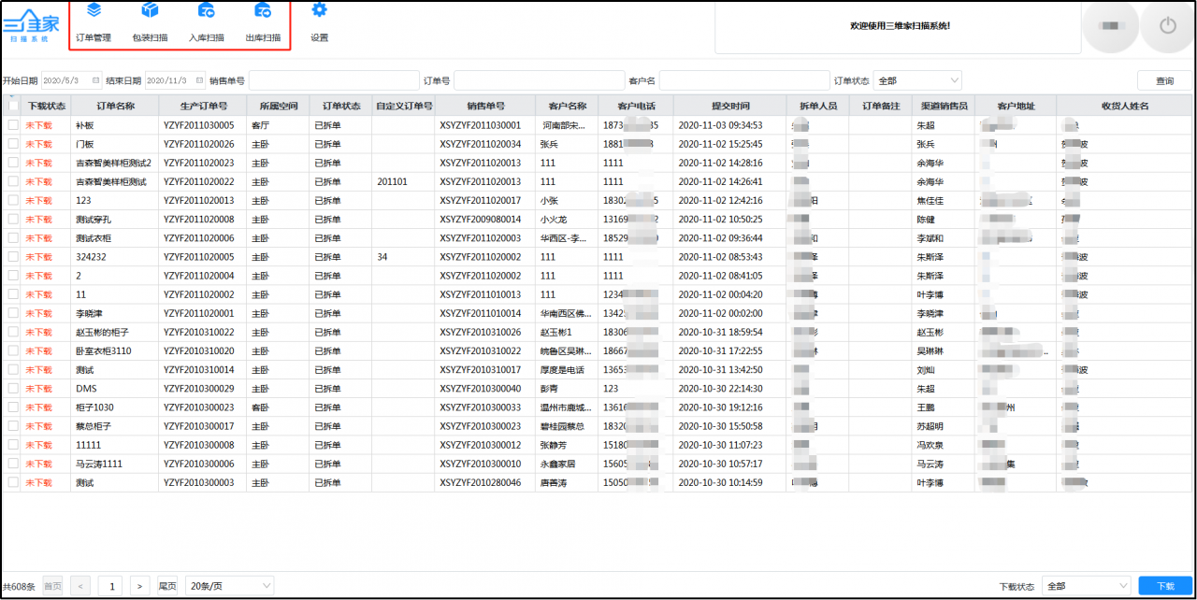Select the order name 卧室衣柜3110
The height and width of the screenshot is (600, 1197).
click(x=103, y=351)
